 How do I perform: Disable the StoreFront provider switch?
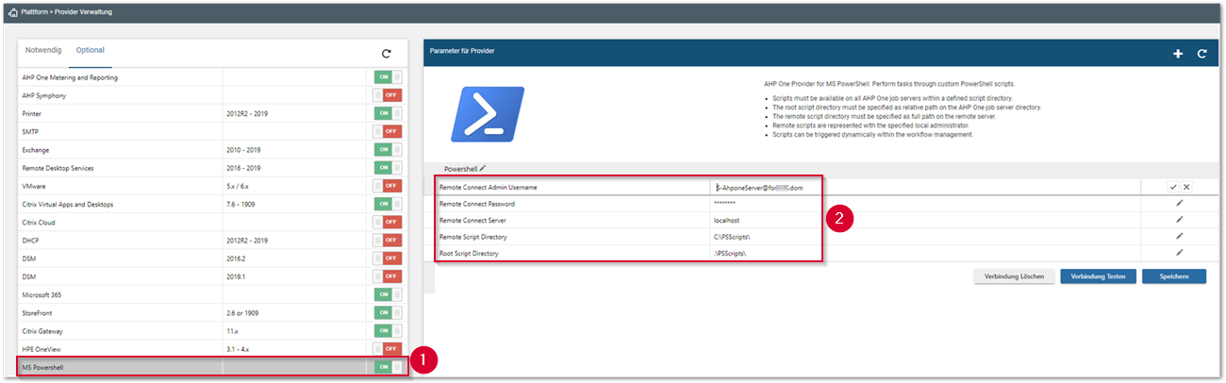coord(388,312)
